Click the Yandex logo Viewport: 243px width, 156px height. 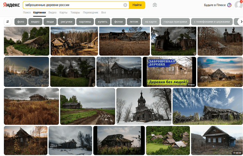click(11, 5)
